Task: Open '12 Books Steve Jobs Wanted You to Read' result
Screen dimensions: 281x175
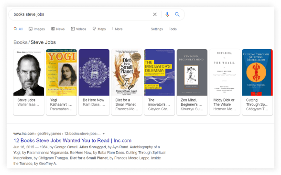Action: click(x=73, y=141)
